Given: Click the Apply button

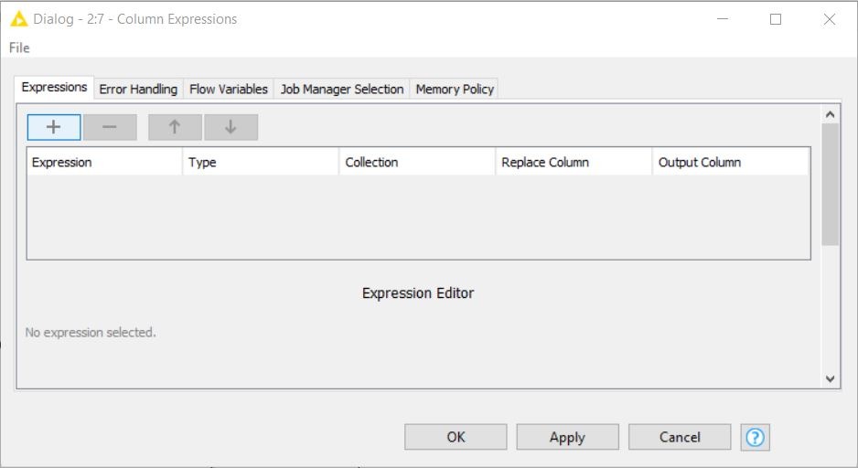Looking at the screenshot, I should click(567, 437).
